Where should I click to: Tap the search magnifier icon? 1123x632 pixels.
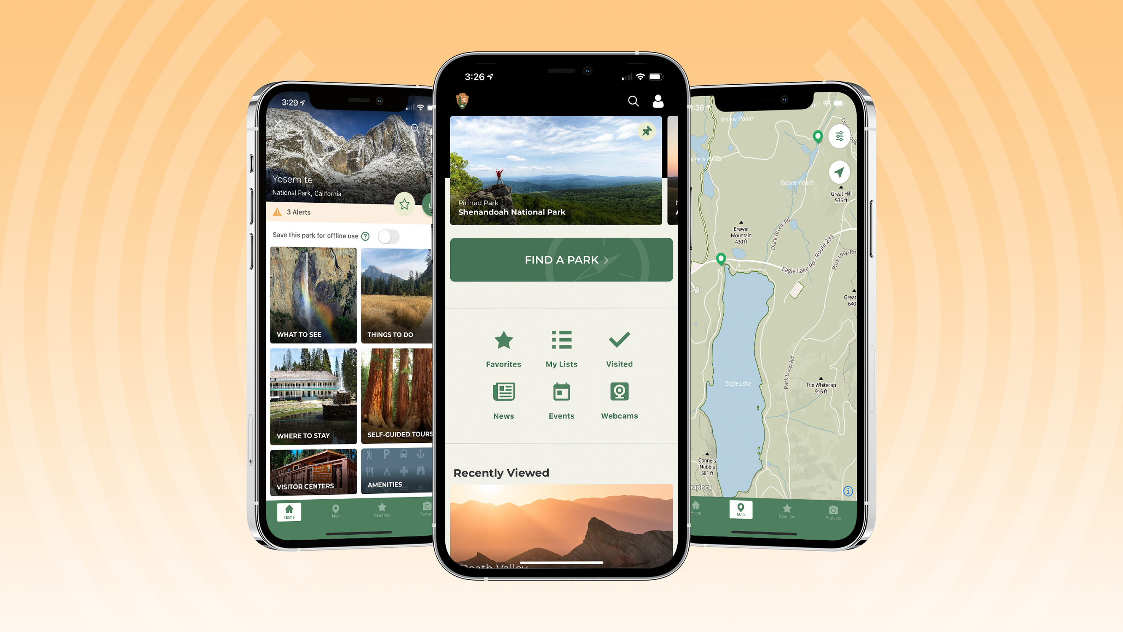click(632, 100)
